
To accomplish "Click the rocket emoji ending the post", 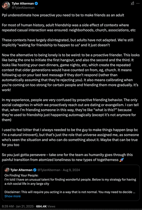I will pyautogui.click(x=122, y=160).
